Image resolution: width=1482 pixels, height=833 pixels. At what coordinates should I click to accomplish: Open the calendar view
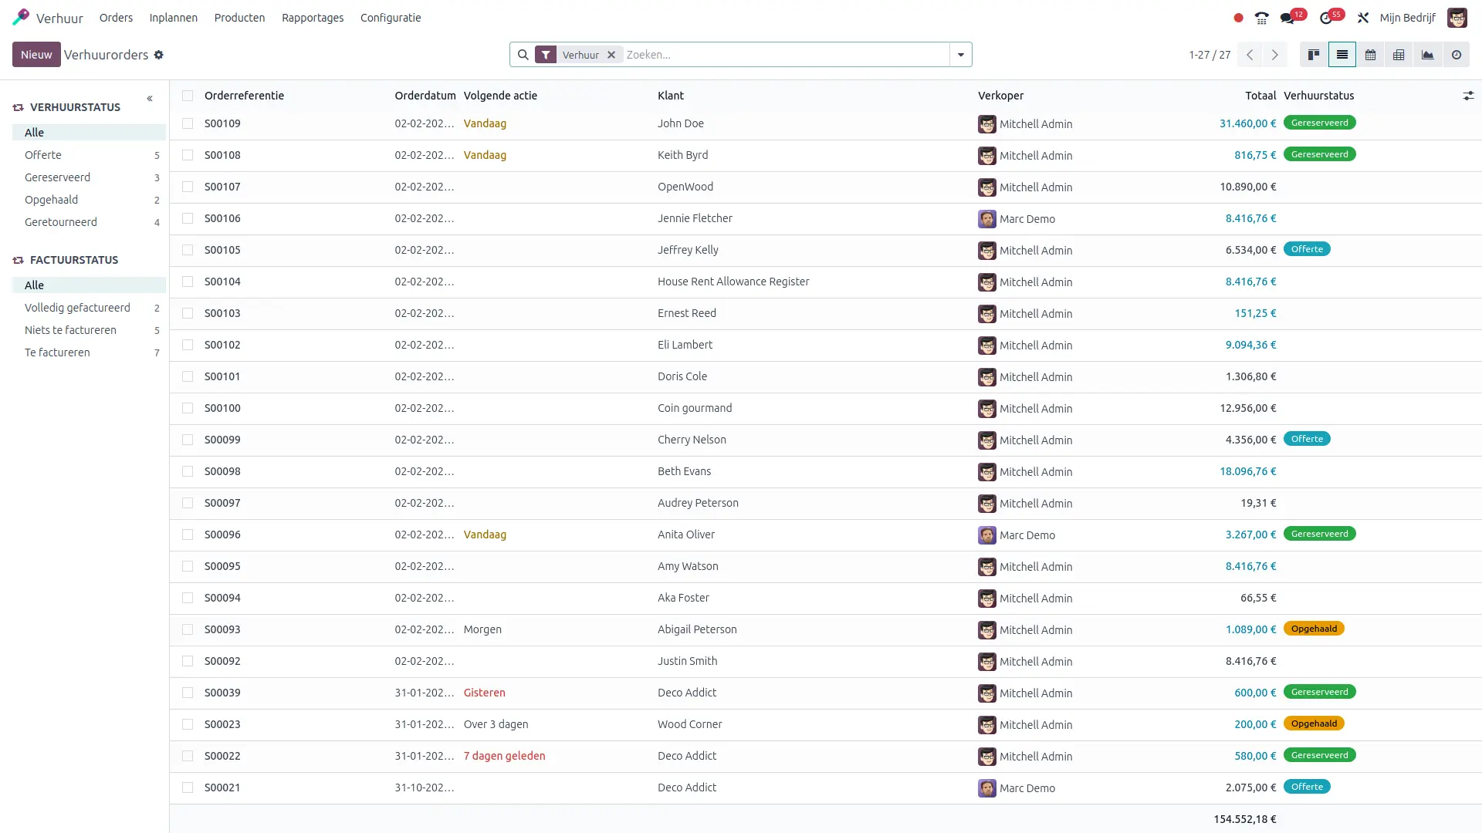[1370, 55]
